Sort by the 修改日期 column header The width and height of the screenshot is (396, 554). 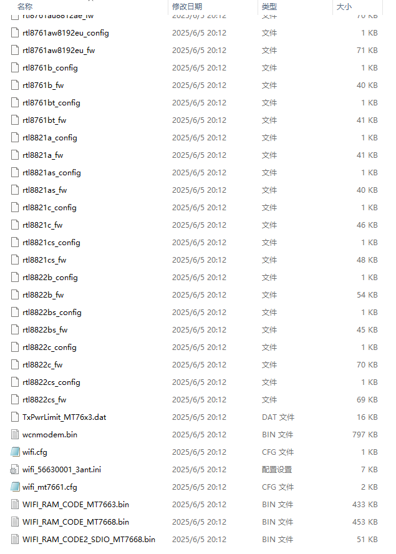[x=187, y=6]
